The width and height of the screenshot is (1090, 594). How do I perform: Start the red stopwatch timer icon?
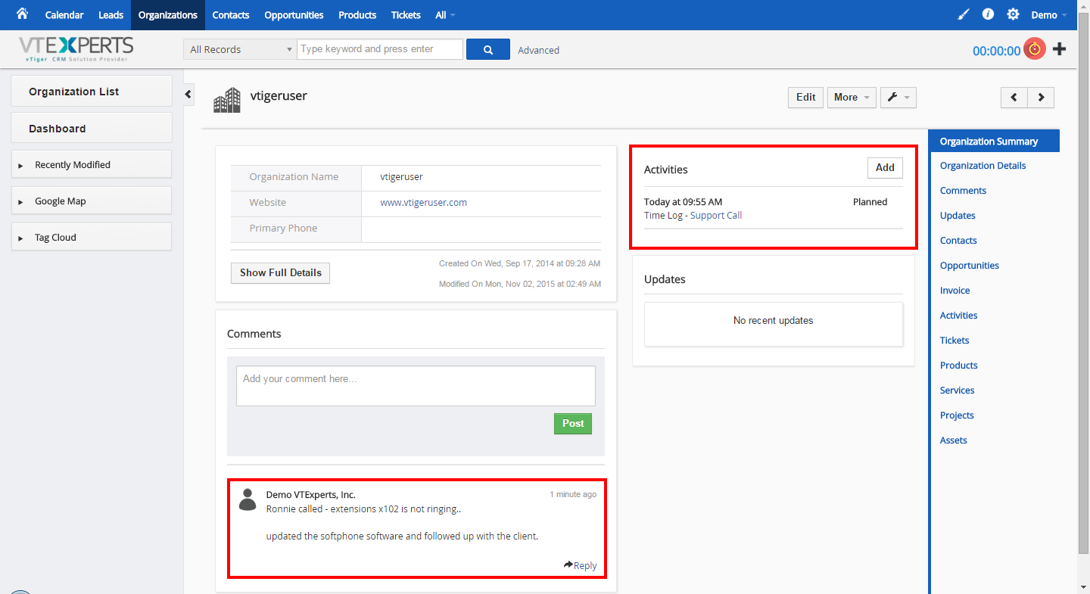[x=1035, y=49]
